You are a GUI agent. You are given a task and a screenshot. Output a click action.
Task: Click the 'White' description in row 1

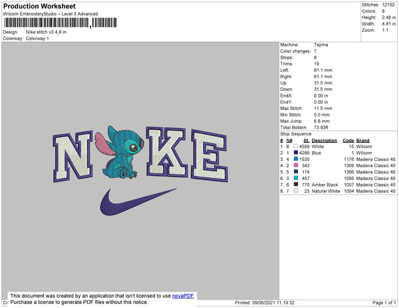click(318, 147)
